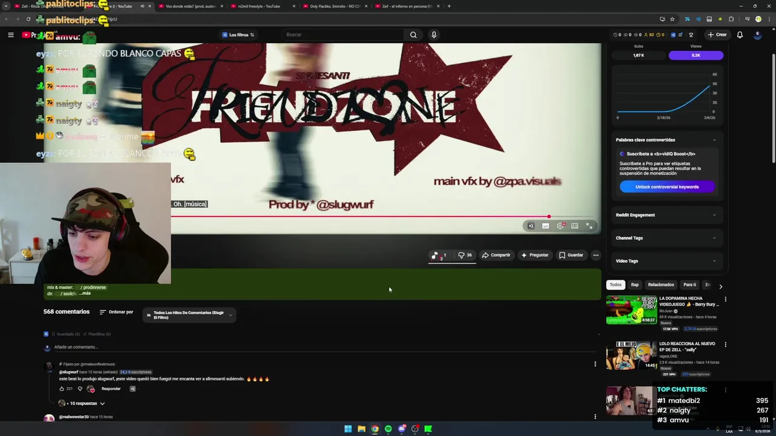The image size is (776, 436).
Task: Collapse Palabras clave controvertidas section
Action: click(x=714, y=140)
